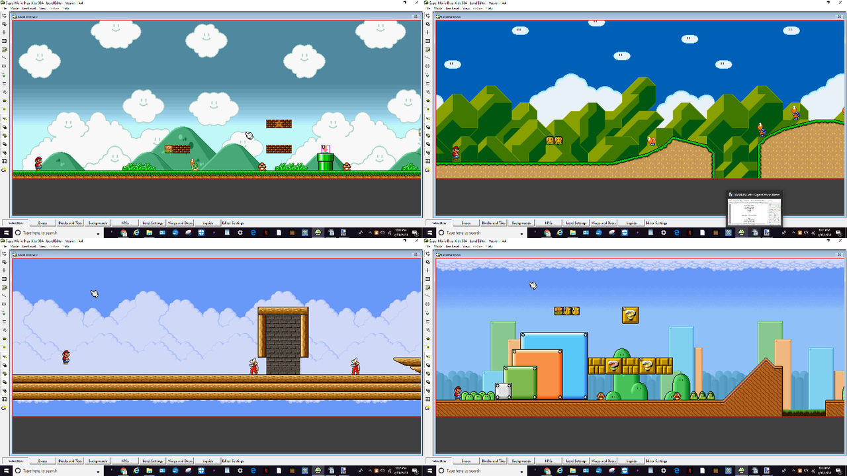Open Help menu in colorful blocks level window

489,245
